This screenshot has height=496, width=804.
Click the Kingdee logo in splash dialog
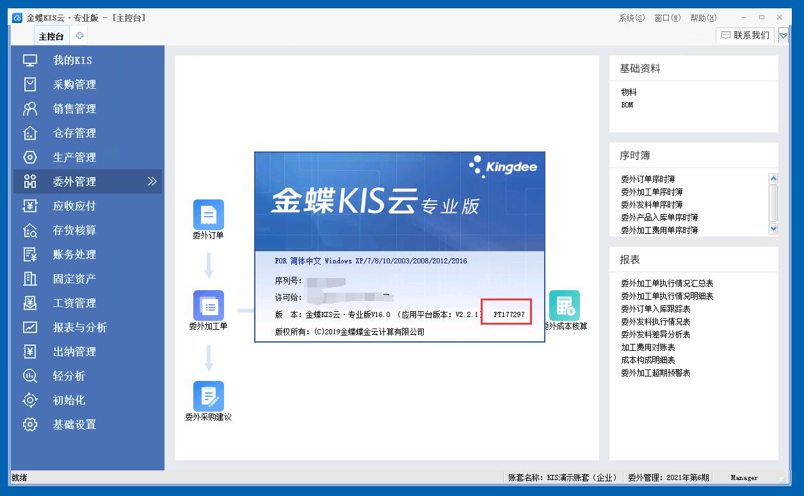[503, 167]
